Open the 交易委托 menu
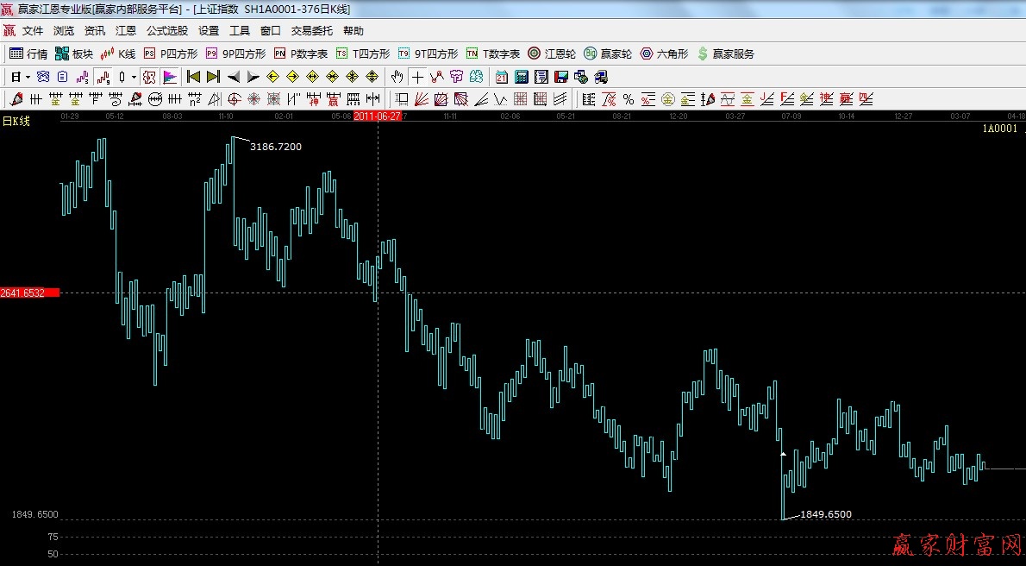Viewport: 1026px width, 566px height. [311, 30]
